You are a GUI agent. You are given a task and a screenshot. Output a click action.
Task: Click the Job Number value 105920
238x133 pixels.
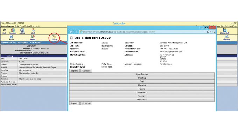point(105,43)
